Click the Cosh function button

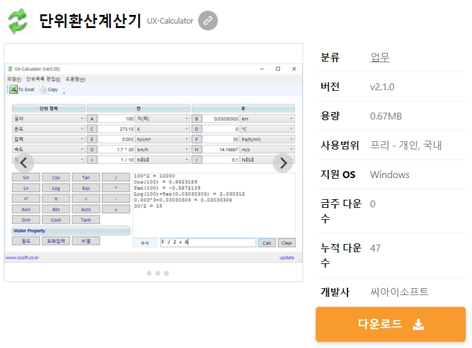click(x=56, y=220)
